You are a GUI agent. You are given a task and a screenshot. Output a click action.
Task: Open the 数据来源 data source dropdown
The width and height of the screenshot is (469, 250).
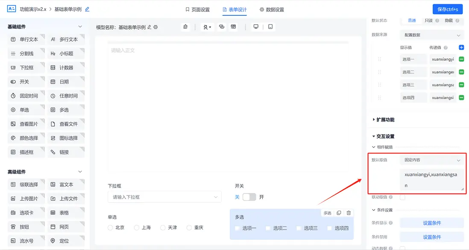431,35
